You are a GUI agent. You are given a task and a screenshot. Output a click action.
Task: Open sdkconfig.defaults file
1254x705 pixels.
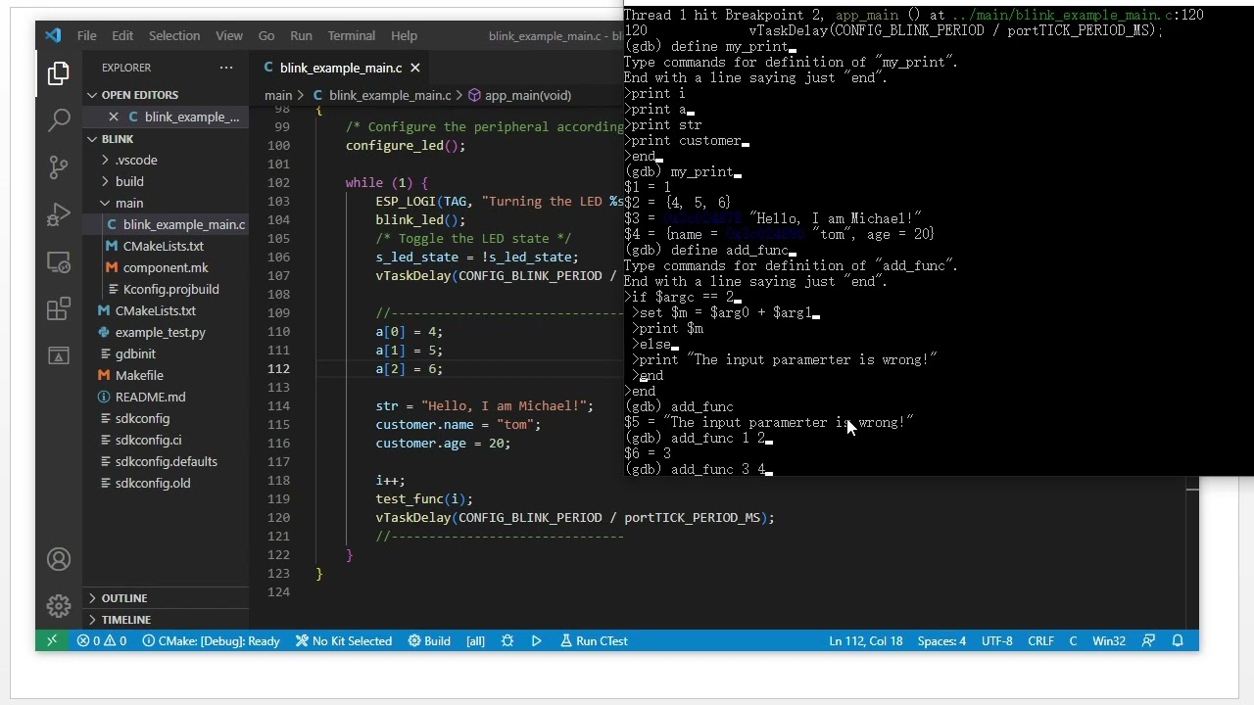click(x=167, y=461)
